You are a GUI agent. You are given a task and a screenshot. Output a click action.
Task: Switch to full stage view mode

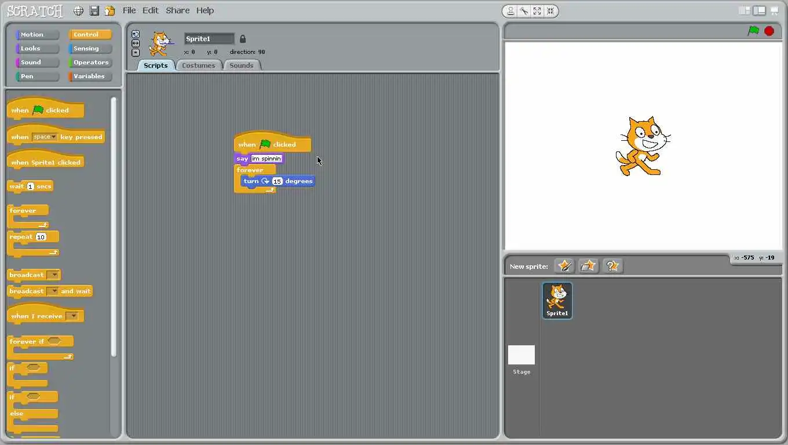pos(759,10)
